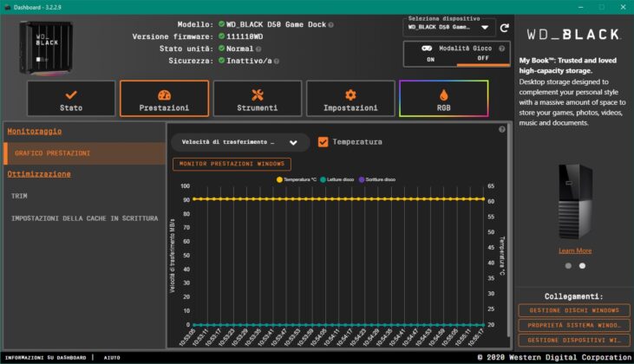The image size is (634, 364).
Task: Click the WD_BLACK D50 device thumbnail
Action: pos(46,48)
